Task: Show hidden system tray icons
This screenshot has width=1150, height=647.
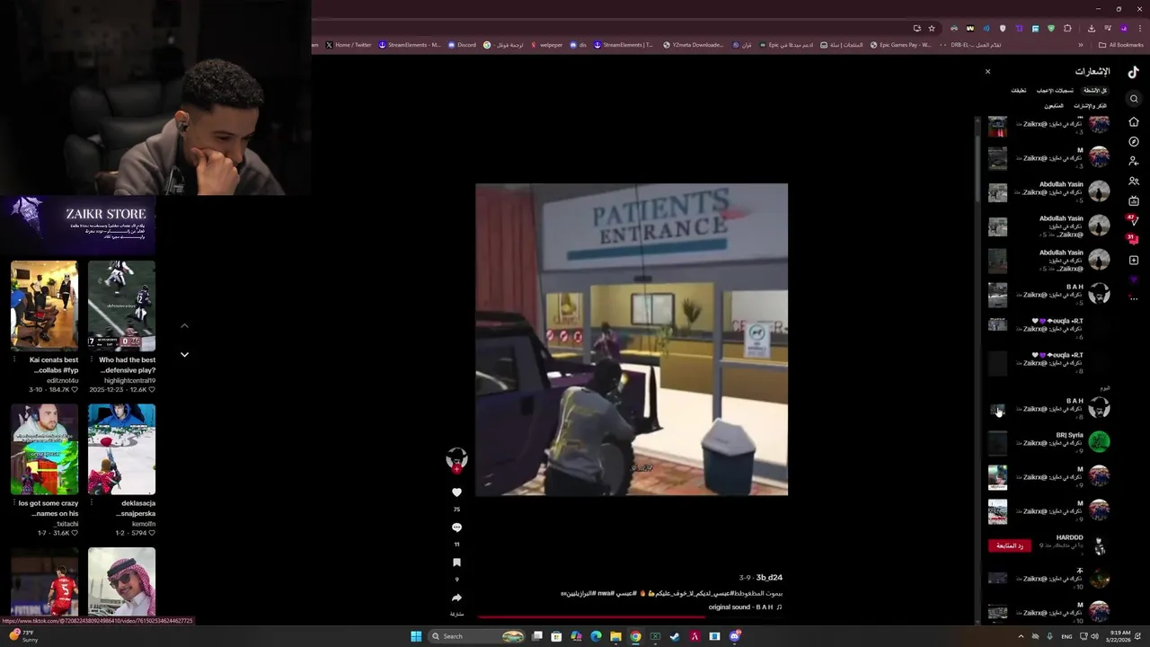Action: [1021, 636]
